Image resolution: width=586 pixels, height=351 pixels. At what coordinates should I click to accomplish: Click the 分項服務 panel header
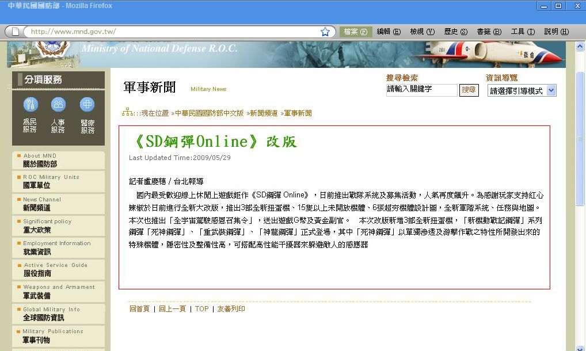point(58,80)
